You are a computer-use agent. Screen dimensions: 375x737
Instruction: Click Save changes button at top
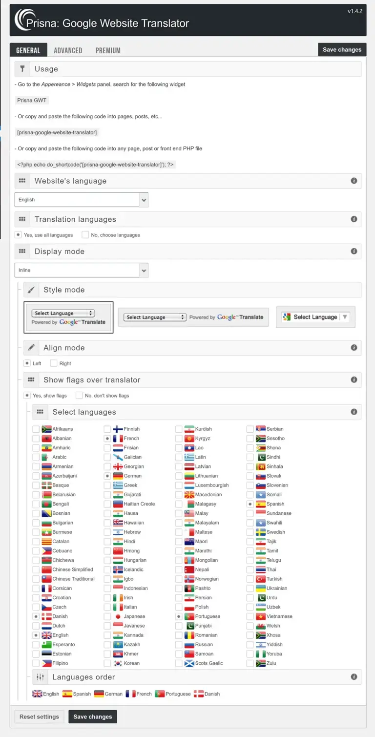tap(342, 50)
